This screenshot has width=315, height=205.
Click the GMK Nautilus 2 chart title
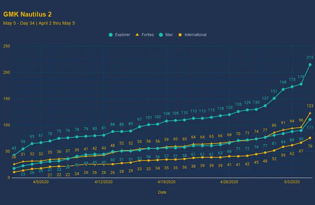27,14
